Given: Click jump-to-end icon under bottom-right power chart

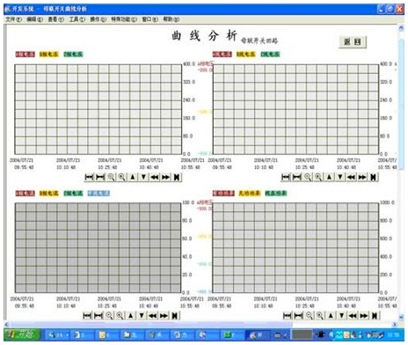Looking at the screenshot, I should click(375, 316).
